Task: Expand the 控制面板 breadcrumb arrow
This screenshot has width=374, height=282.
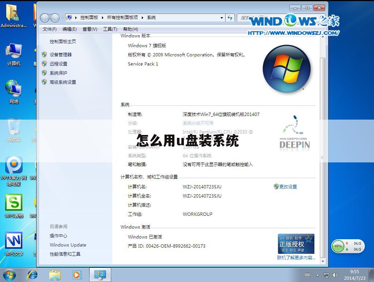Action: tap(103, 18)
